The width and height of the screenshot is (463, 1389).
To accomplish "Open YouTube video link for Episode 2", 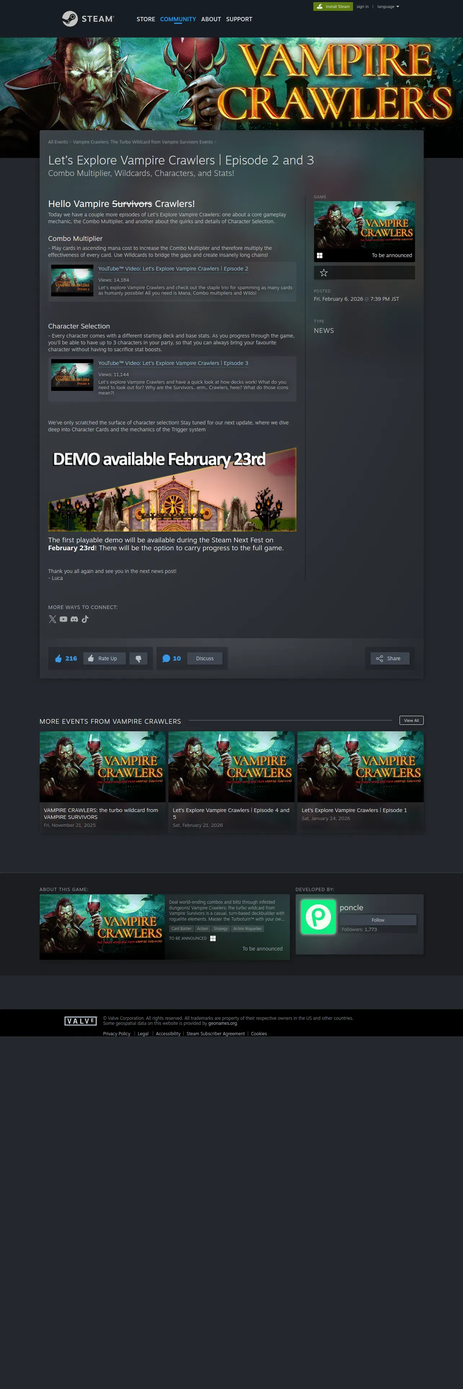I will pos(173,269).
